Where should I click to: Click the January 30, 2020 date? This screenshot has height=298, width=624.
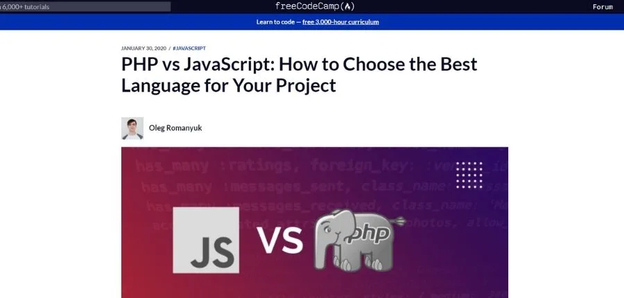(x=143, y=49)
